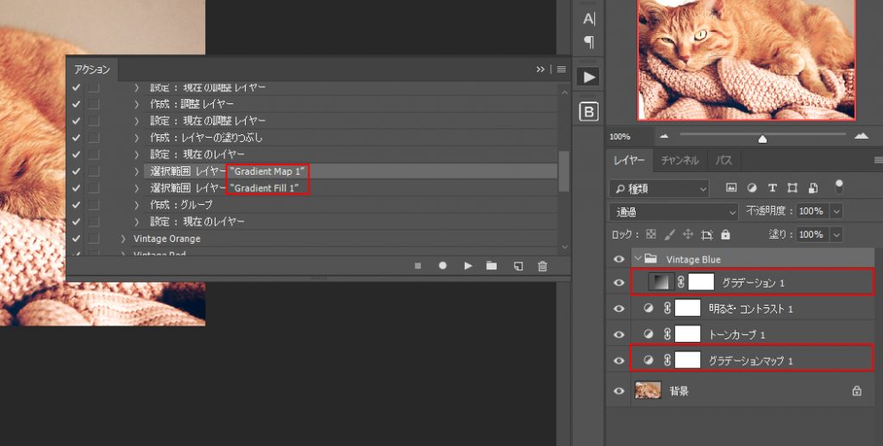This screenshot has height=446, width=883.
Task: Filter layers by adjustment layers icon
Action: pos(752,188)
